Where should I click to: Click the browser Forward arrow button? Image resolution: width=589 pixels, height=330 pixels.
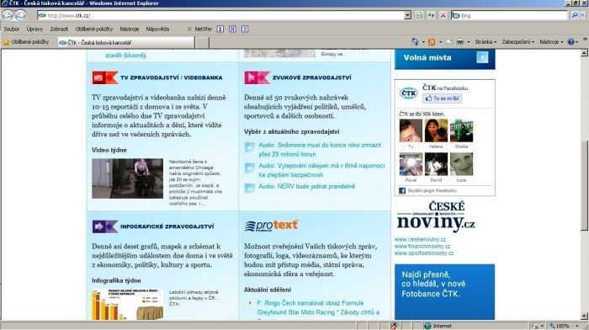point(20,15)
